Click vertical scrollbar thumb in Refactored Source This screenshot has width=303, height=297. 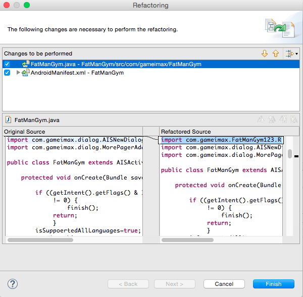(x=289, y=154)
